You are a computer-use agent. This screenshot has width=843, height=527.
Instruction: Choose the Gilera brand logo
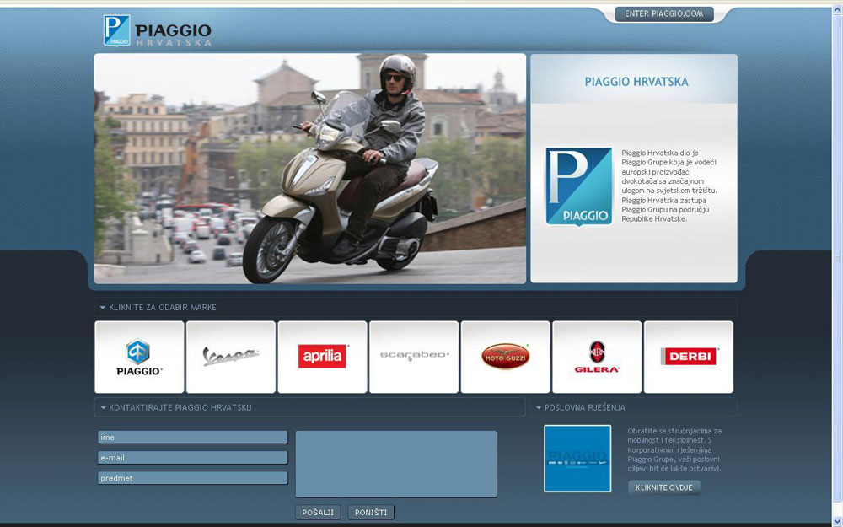tap(597, 357)
